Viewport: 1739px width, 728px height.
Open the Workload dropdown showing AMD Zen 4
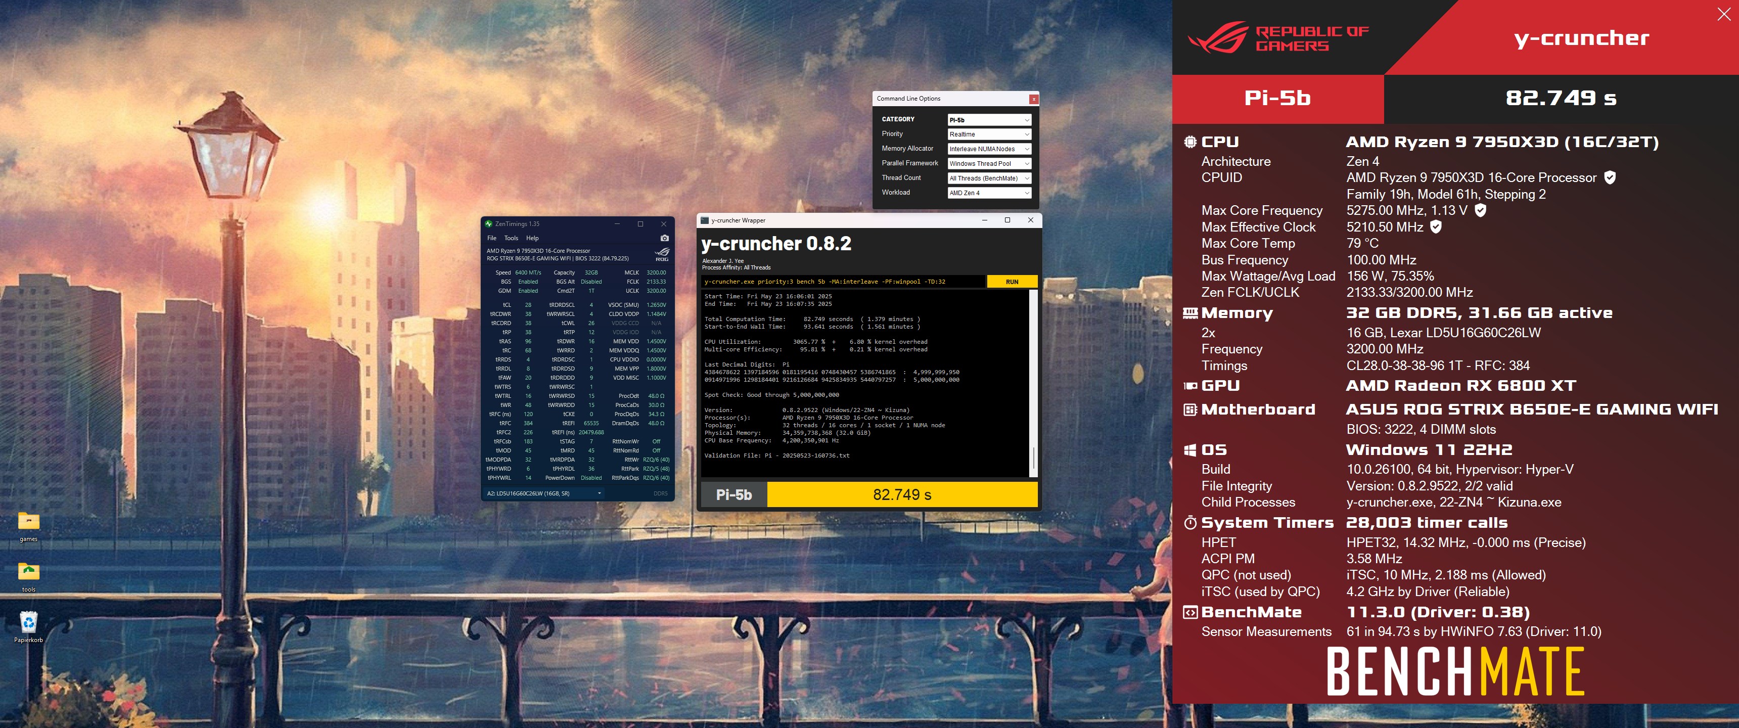[x=989, y=193]
